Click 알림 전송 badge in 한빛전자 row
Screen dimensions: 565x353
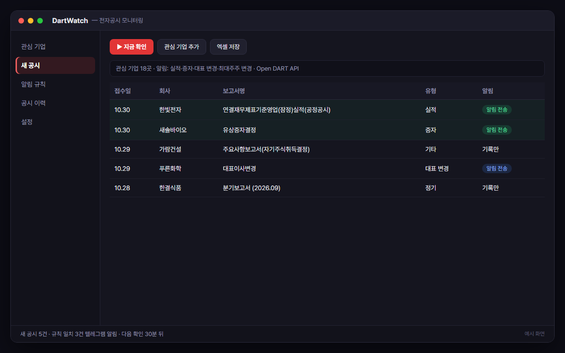(497, 110)
